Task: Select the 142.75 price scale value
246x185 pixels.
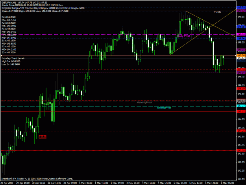Action: (x=241, y=162)
